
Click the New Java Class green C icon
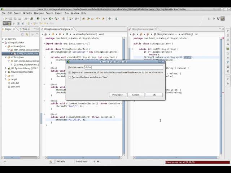(76, 19)
